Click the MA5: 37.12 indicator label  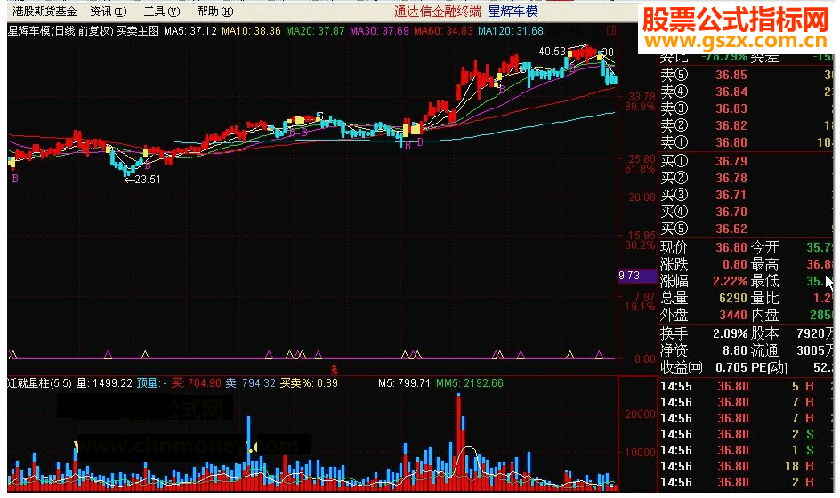[190, 31]
